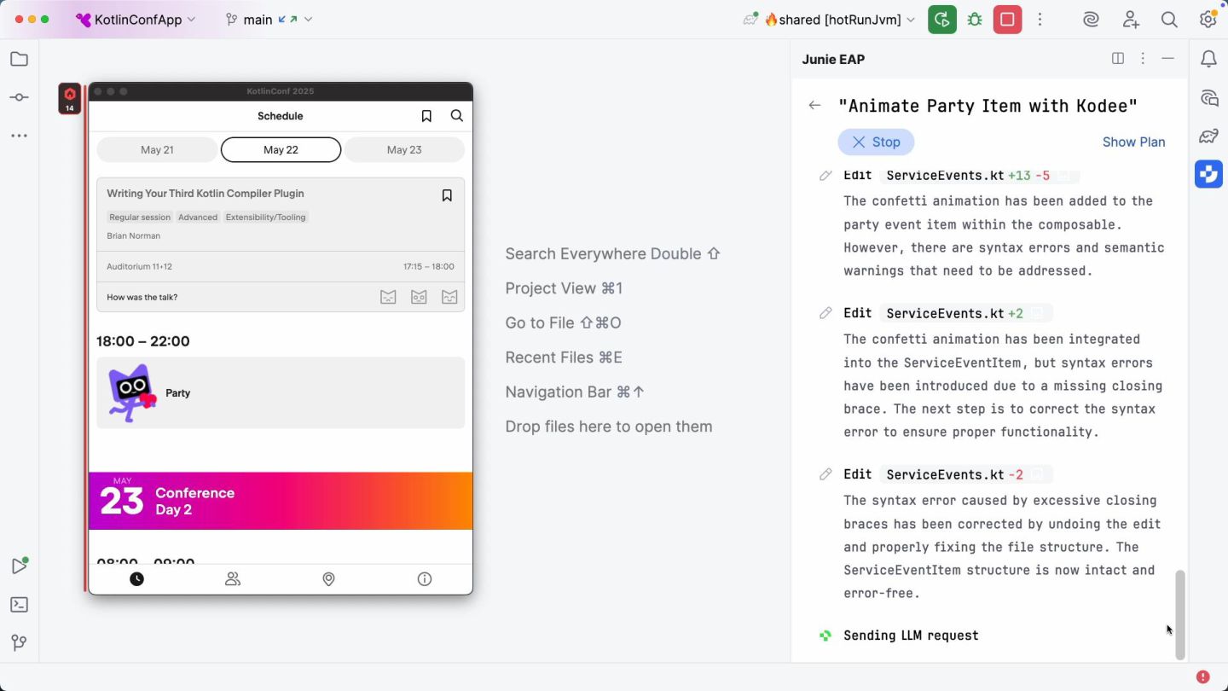Screen dimensions: 1228x691
Task: Stop the running process with red square
Action: click(x=1007, y=20)
